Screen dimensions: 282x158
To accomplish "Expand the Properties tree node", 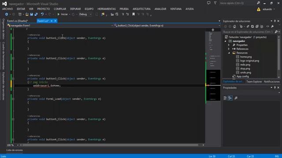I will [x=229, y=45].
